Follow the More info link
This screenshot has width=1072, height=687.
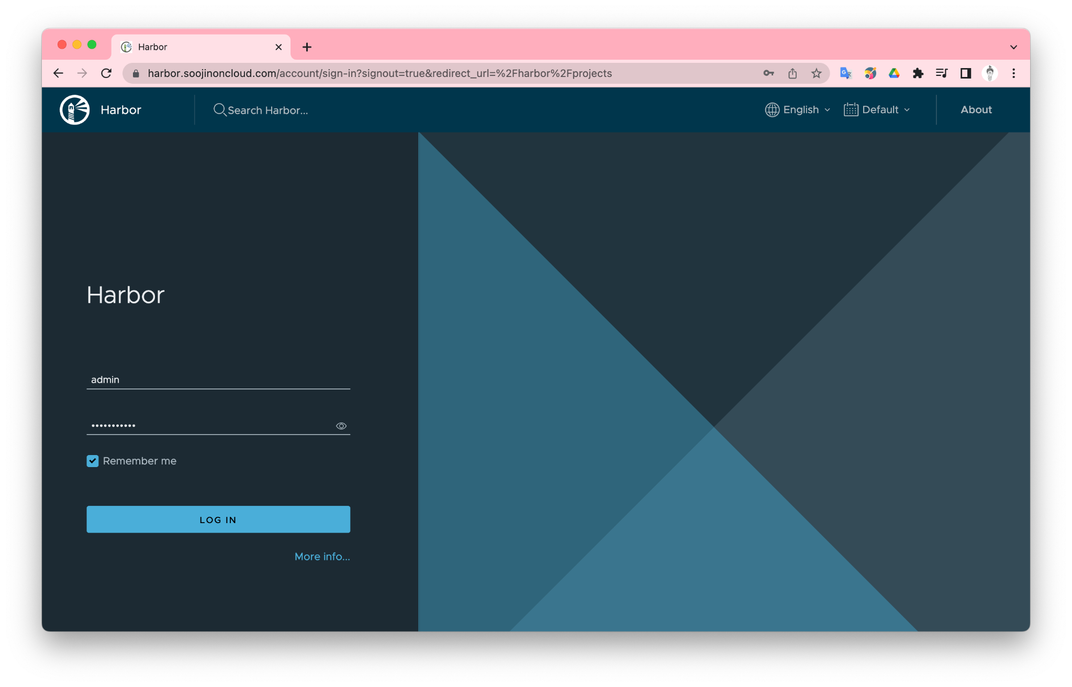tap(322, 557)
